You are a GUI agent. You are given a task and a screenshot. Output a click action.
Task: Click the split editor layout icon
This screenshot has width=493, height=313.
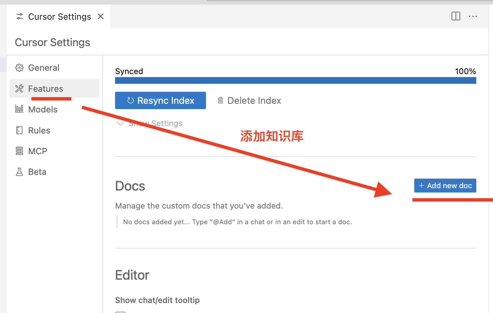click(456, 16)
